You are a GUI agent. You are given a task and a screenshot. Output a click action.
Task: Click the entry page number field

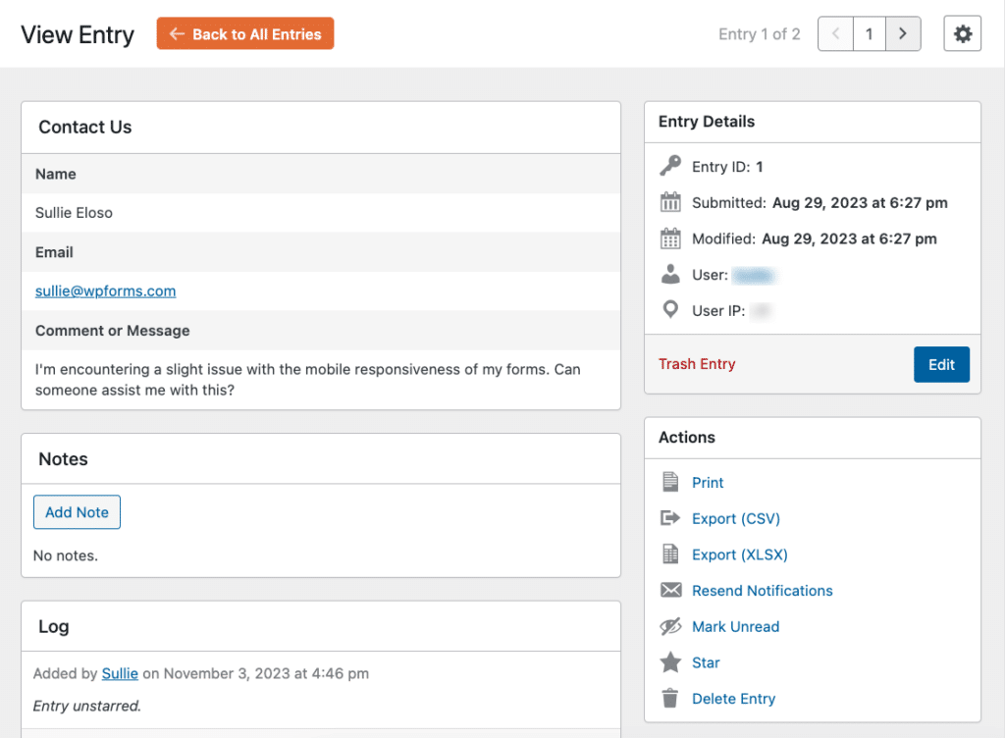coord(869,34)
